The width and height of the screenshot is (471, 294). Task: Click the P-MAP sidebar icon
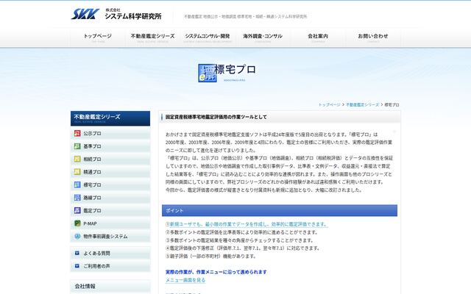click(x=77, y=223)
